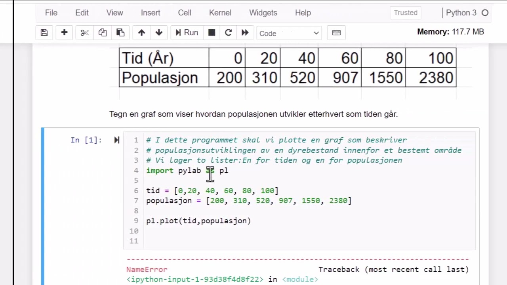Click the 'Tegn en graf som viser' paragraph
507x285 pixels.
(253, 114)
